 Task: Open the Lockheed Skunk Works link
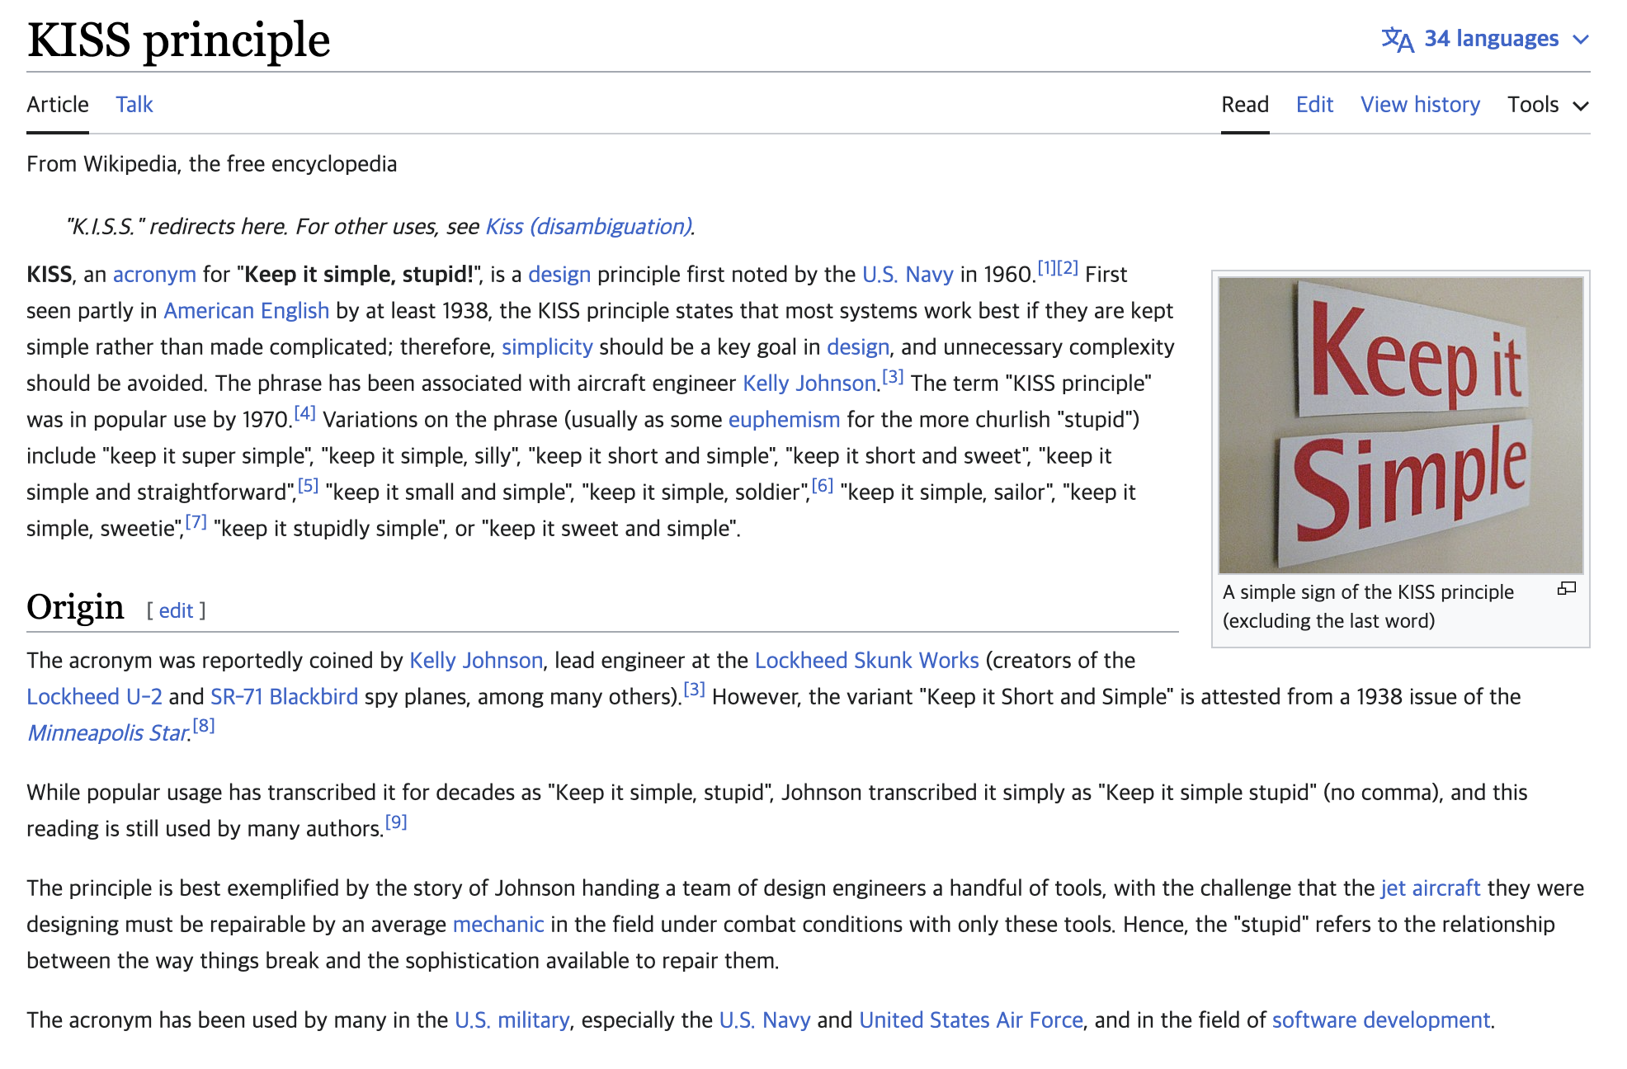pos(866,661)
